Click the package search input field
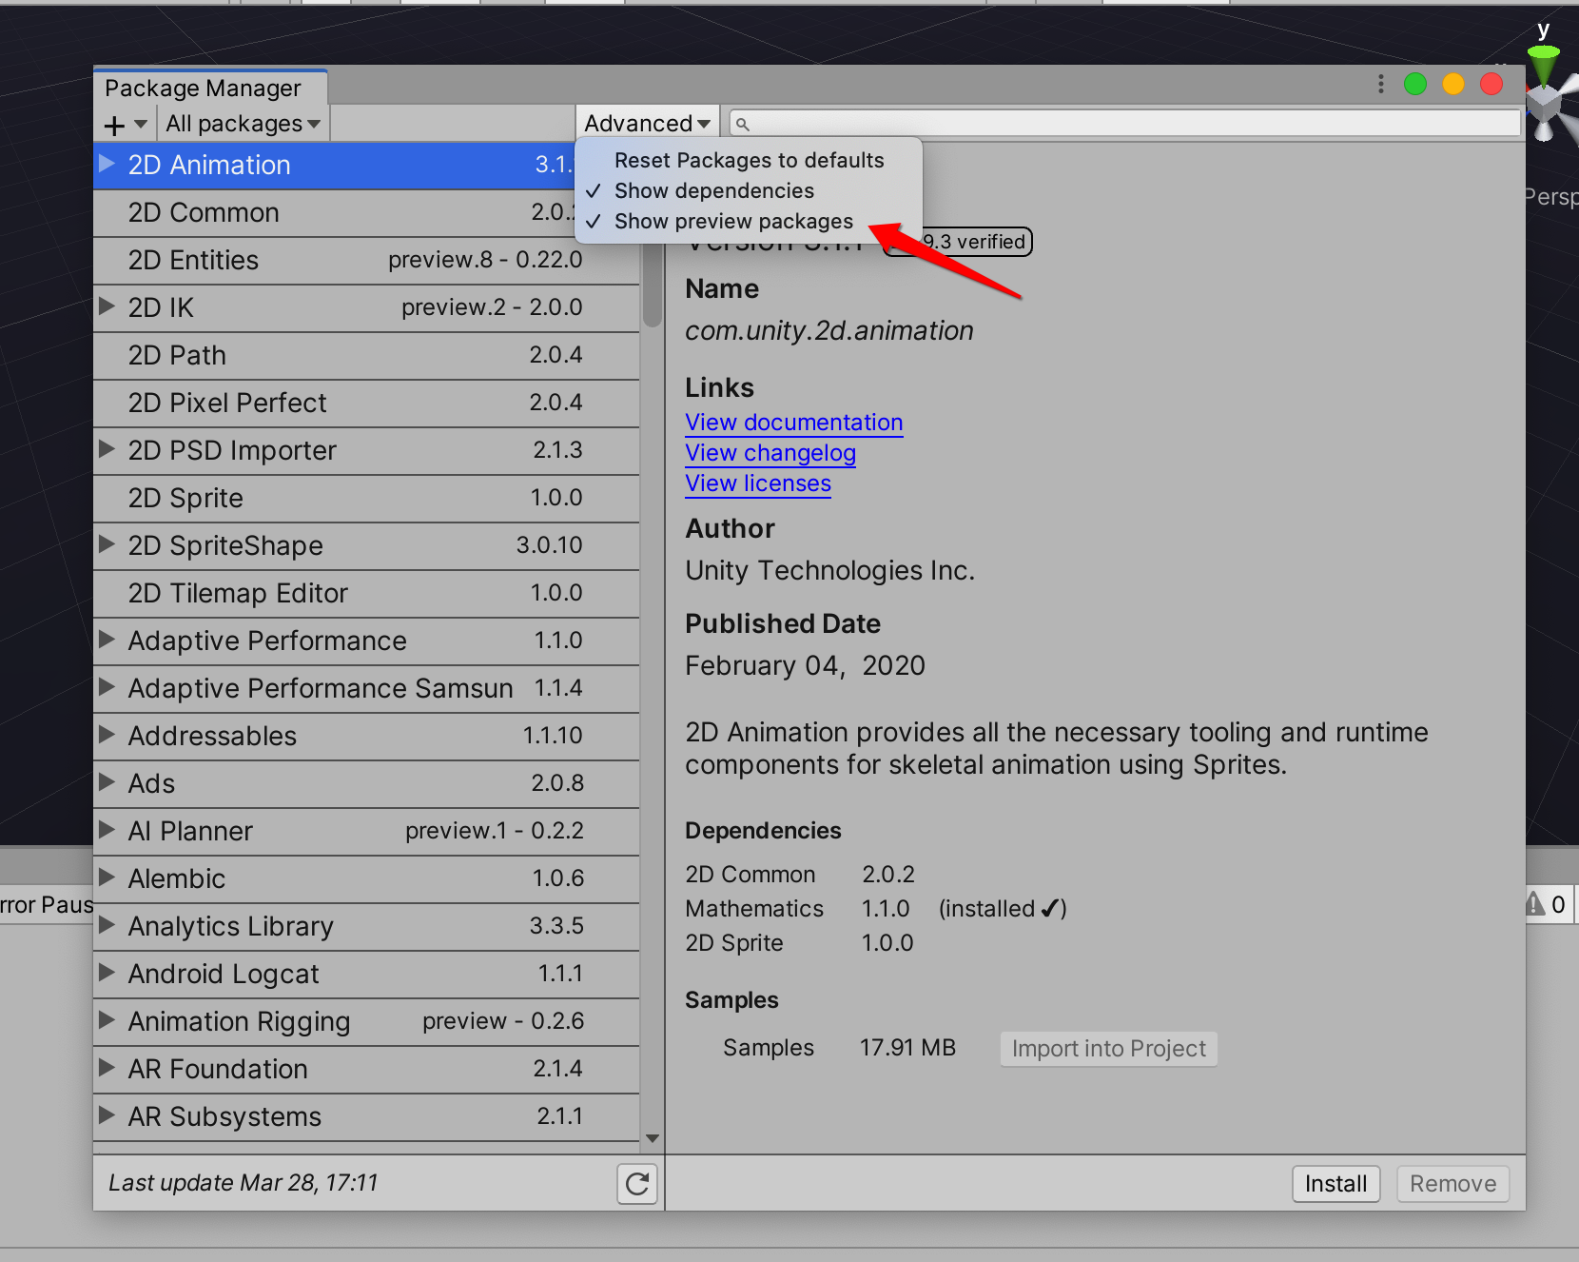 coord(1125,124)
